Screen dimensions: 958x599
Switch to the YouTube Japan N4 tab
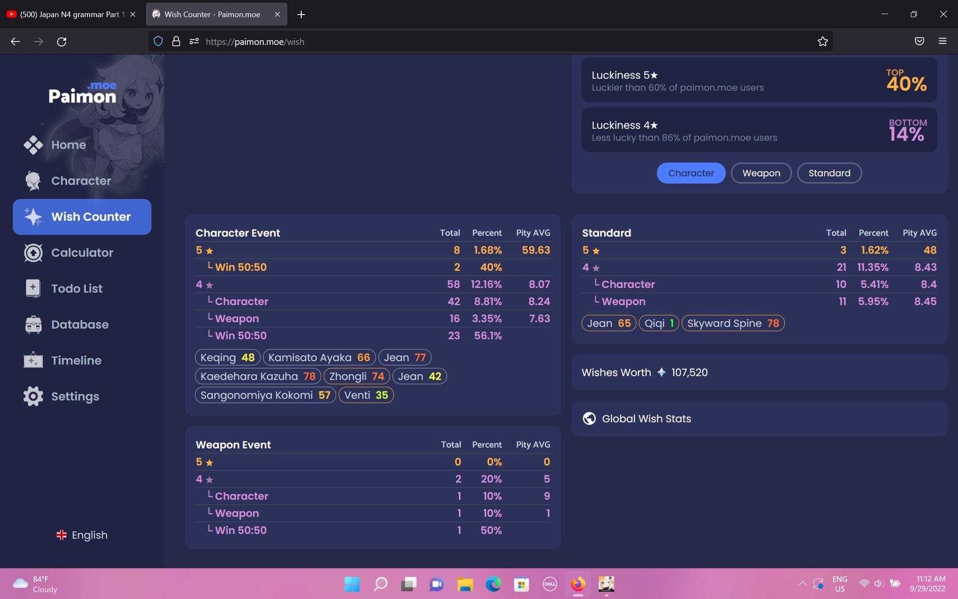[x=70, y=15]
